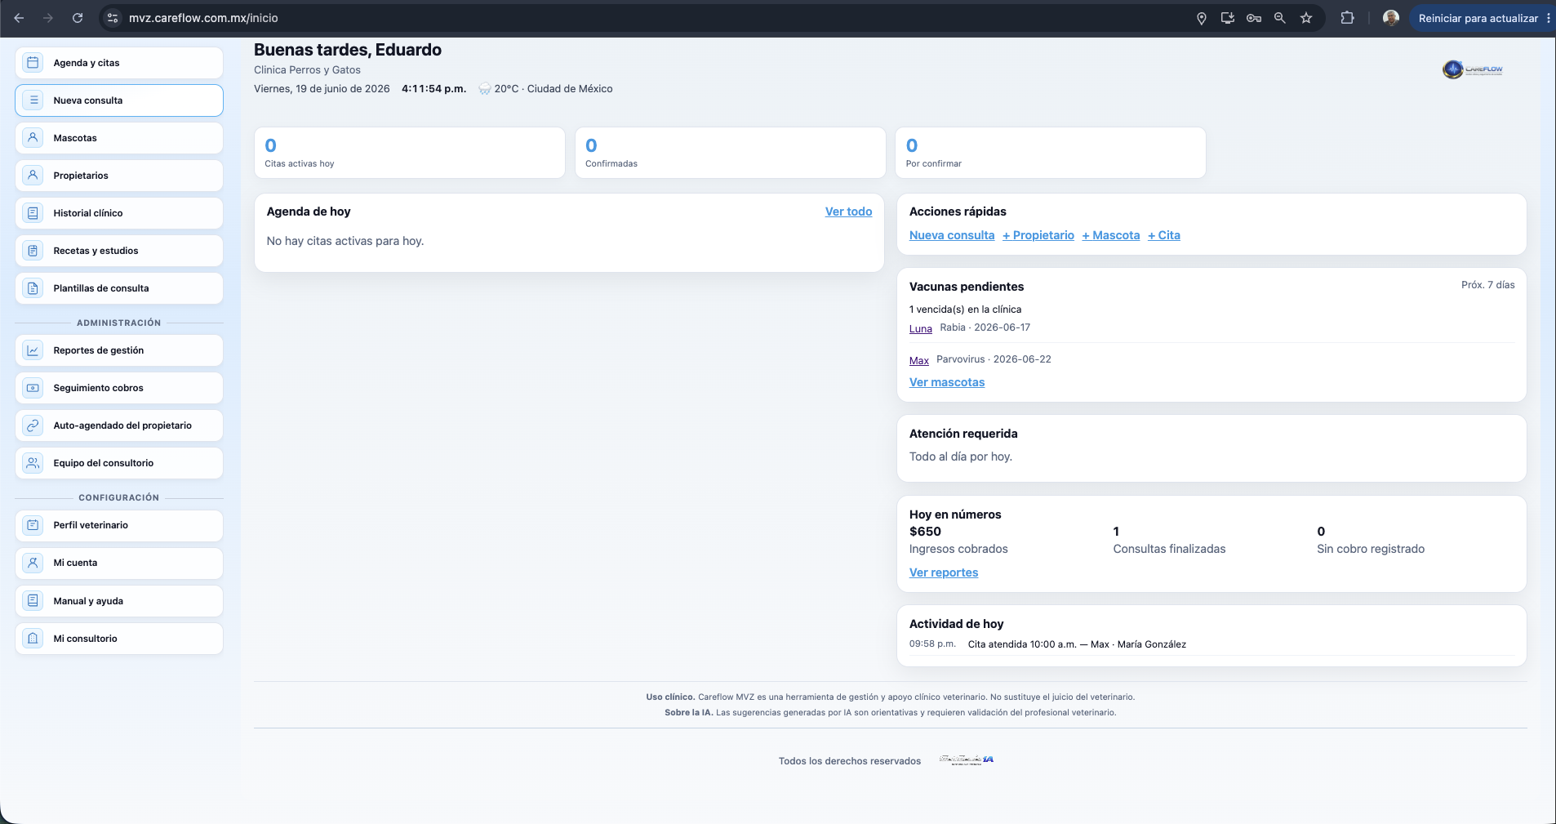Screen dimensions: 1556x824
Task: Open the password key icon in the address bar
Action: pyautogui.click(x=1254, y=18)
